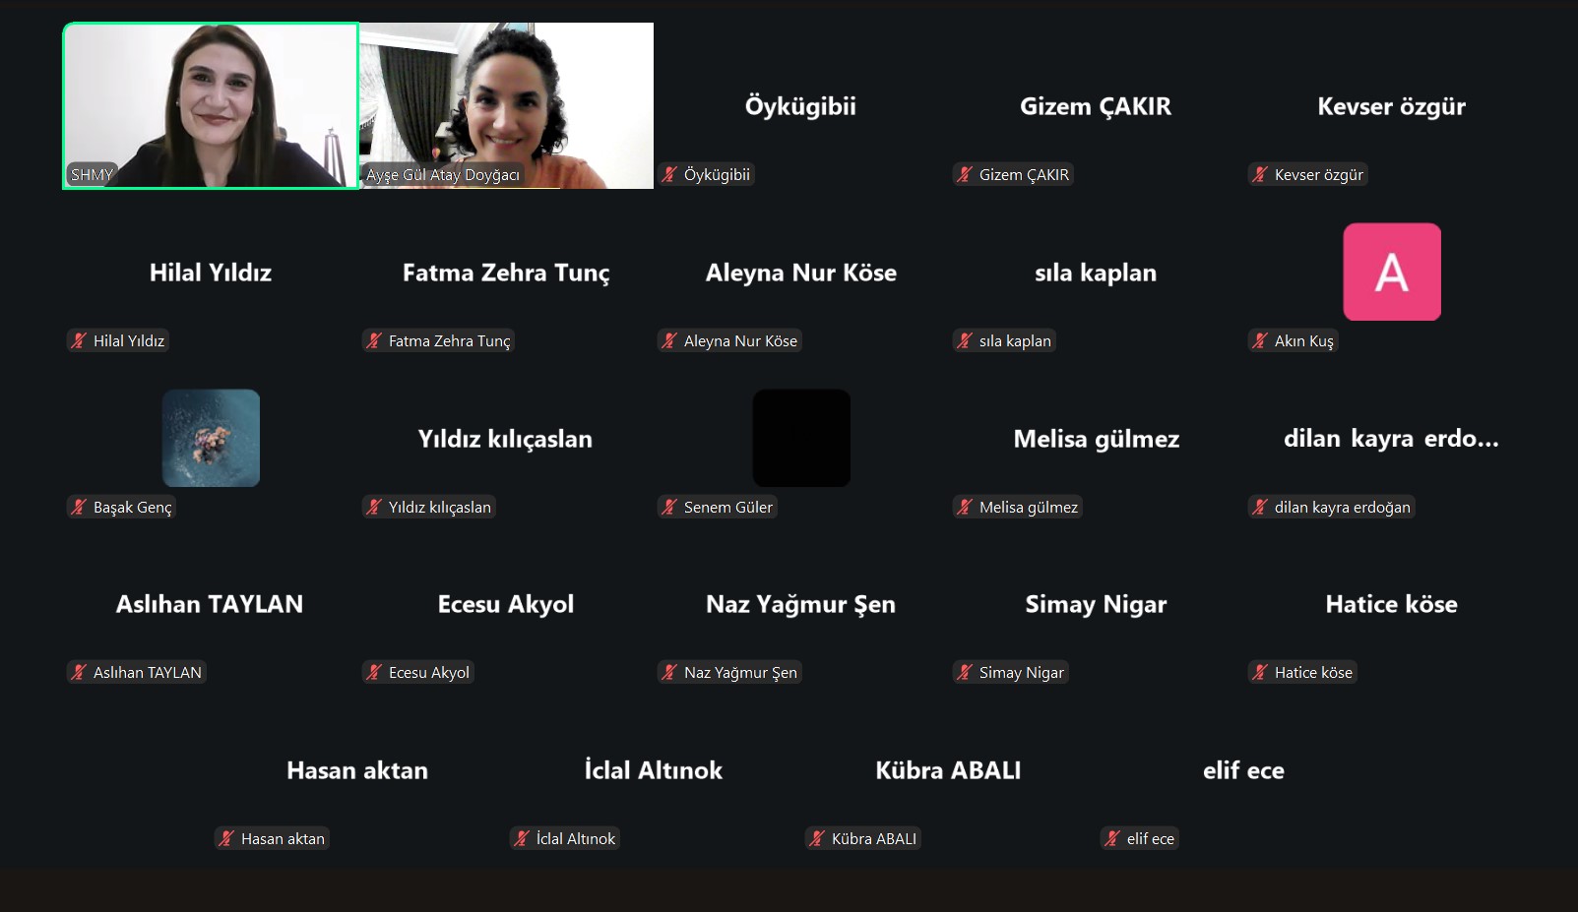Click muted mic icon for Hasan aktan
Screen dimensions: 1578x912
(226, 839)
